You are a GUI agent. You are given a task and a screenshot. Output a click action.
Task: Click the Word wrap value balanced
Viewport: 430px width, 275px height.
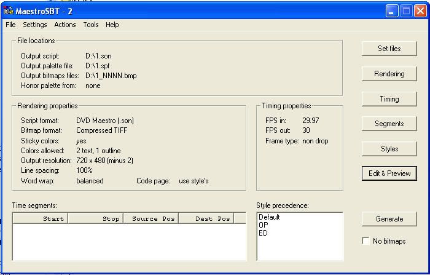pos(90,181)
